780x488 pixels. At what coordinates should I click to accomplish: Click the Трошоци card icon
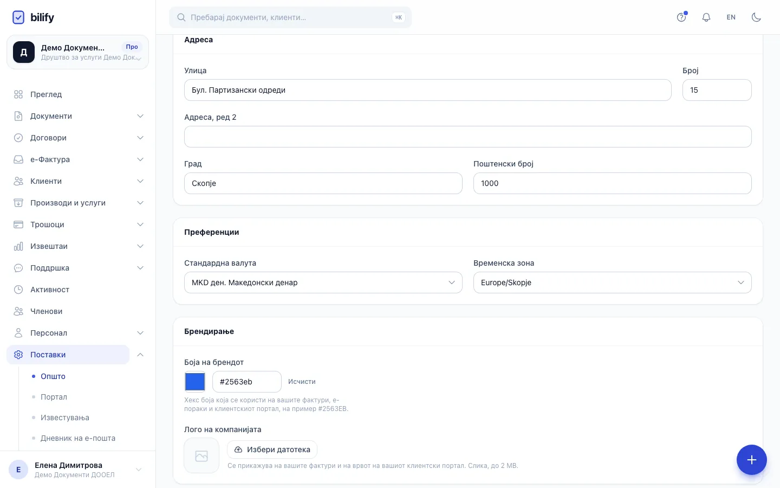click(x=18, y=224)
